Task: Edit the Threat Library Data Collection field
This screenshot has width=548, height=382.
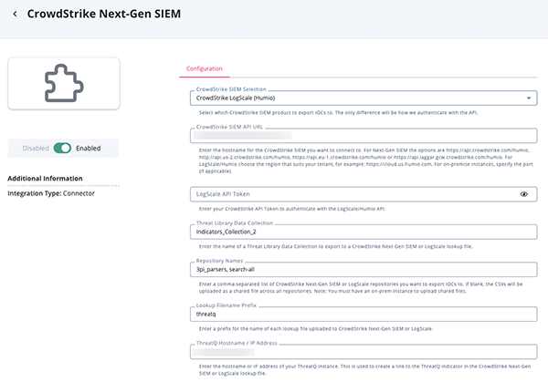Action: pyautogui.click(x=364, y=232)
